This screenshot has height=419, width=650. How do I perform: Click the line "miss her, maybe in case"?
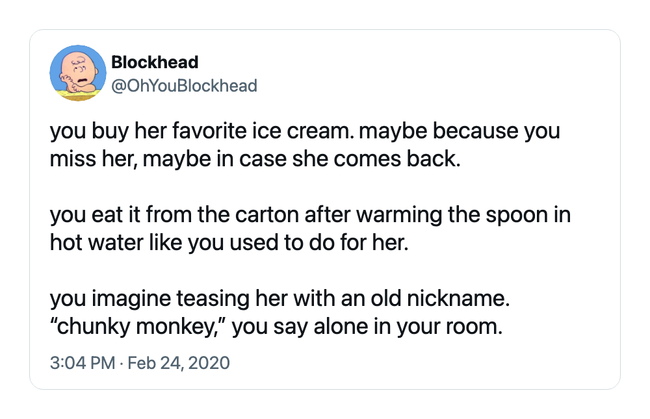click(x=255, y=159)
